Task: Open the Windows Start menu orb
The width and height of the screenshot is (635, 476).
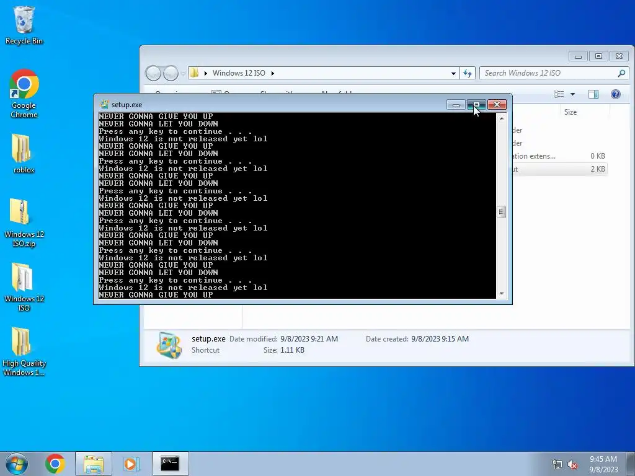Action: coord(17,464)
